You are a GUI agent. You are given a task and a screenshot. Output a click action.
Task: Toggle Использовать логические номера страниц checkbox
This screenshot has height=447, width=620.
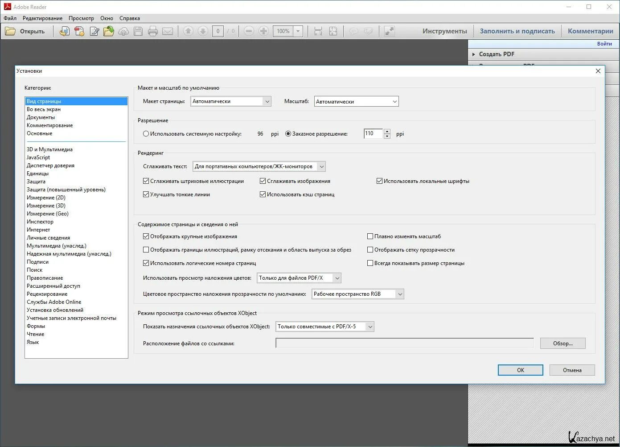point(146,263)
